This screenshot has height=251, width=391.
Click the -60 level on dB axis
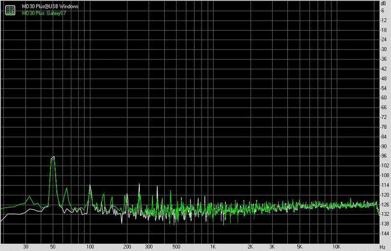coord(384,98)
